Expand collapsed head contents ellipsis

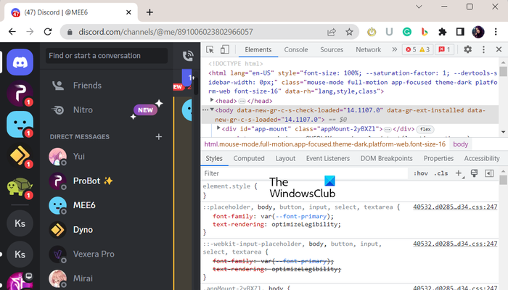point(242,101)
